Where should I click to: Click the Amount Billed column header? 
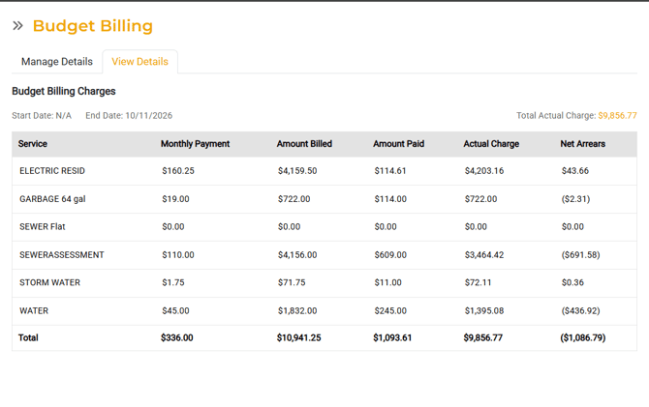pyautogui.click(x=304, y=144)
